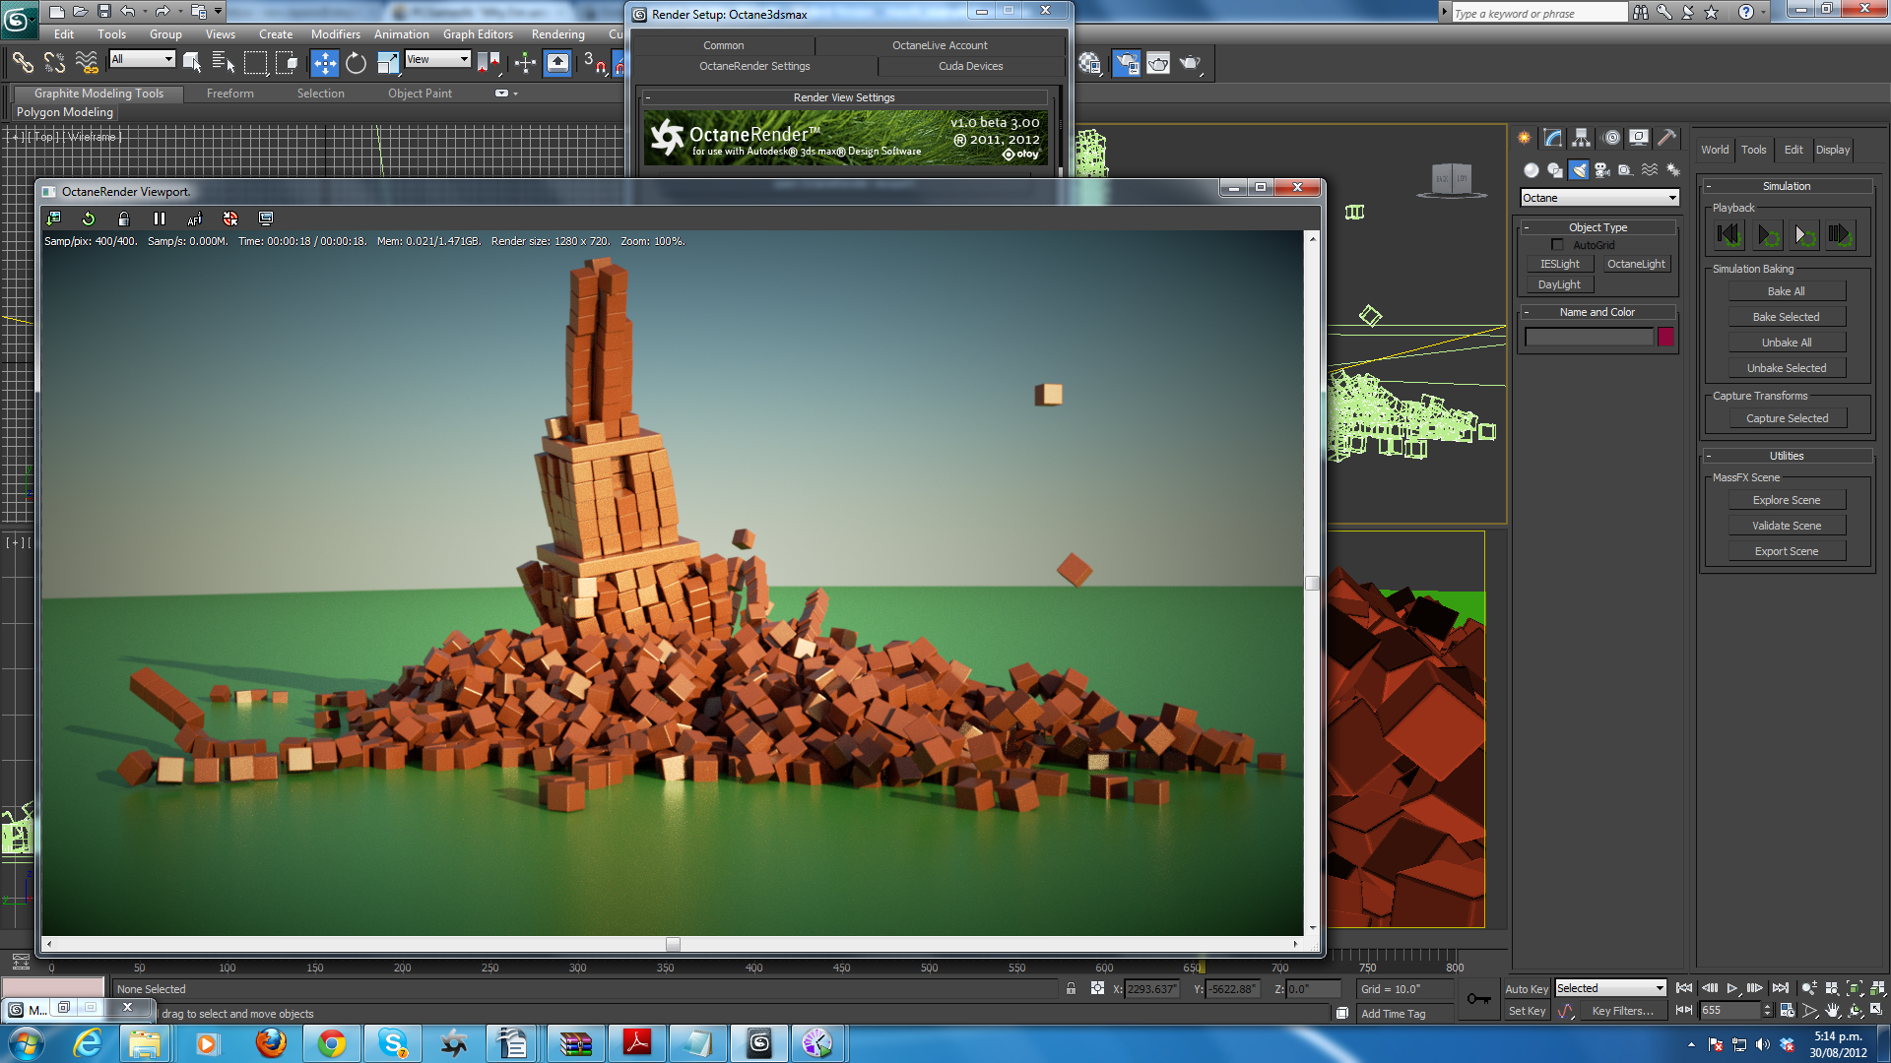This screenshot has height=1063, width=1891.
Task: Click the Select and Link chain icon
Action: pyautogui.click(x=22, y=63)
